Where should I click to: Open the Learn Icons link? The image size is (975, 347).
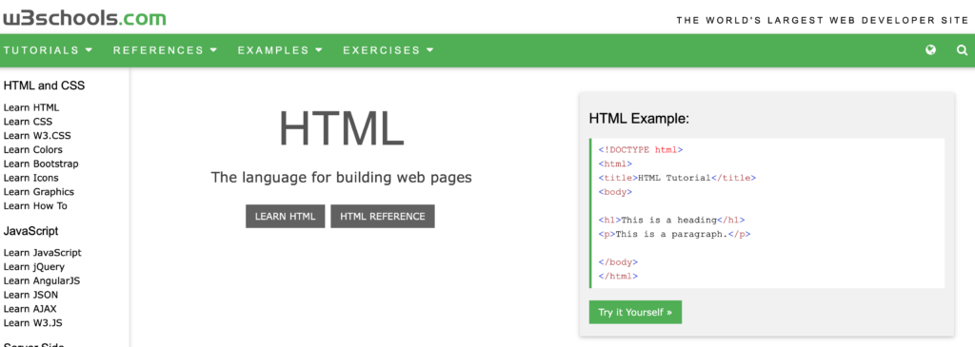tap(31, 178)
